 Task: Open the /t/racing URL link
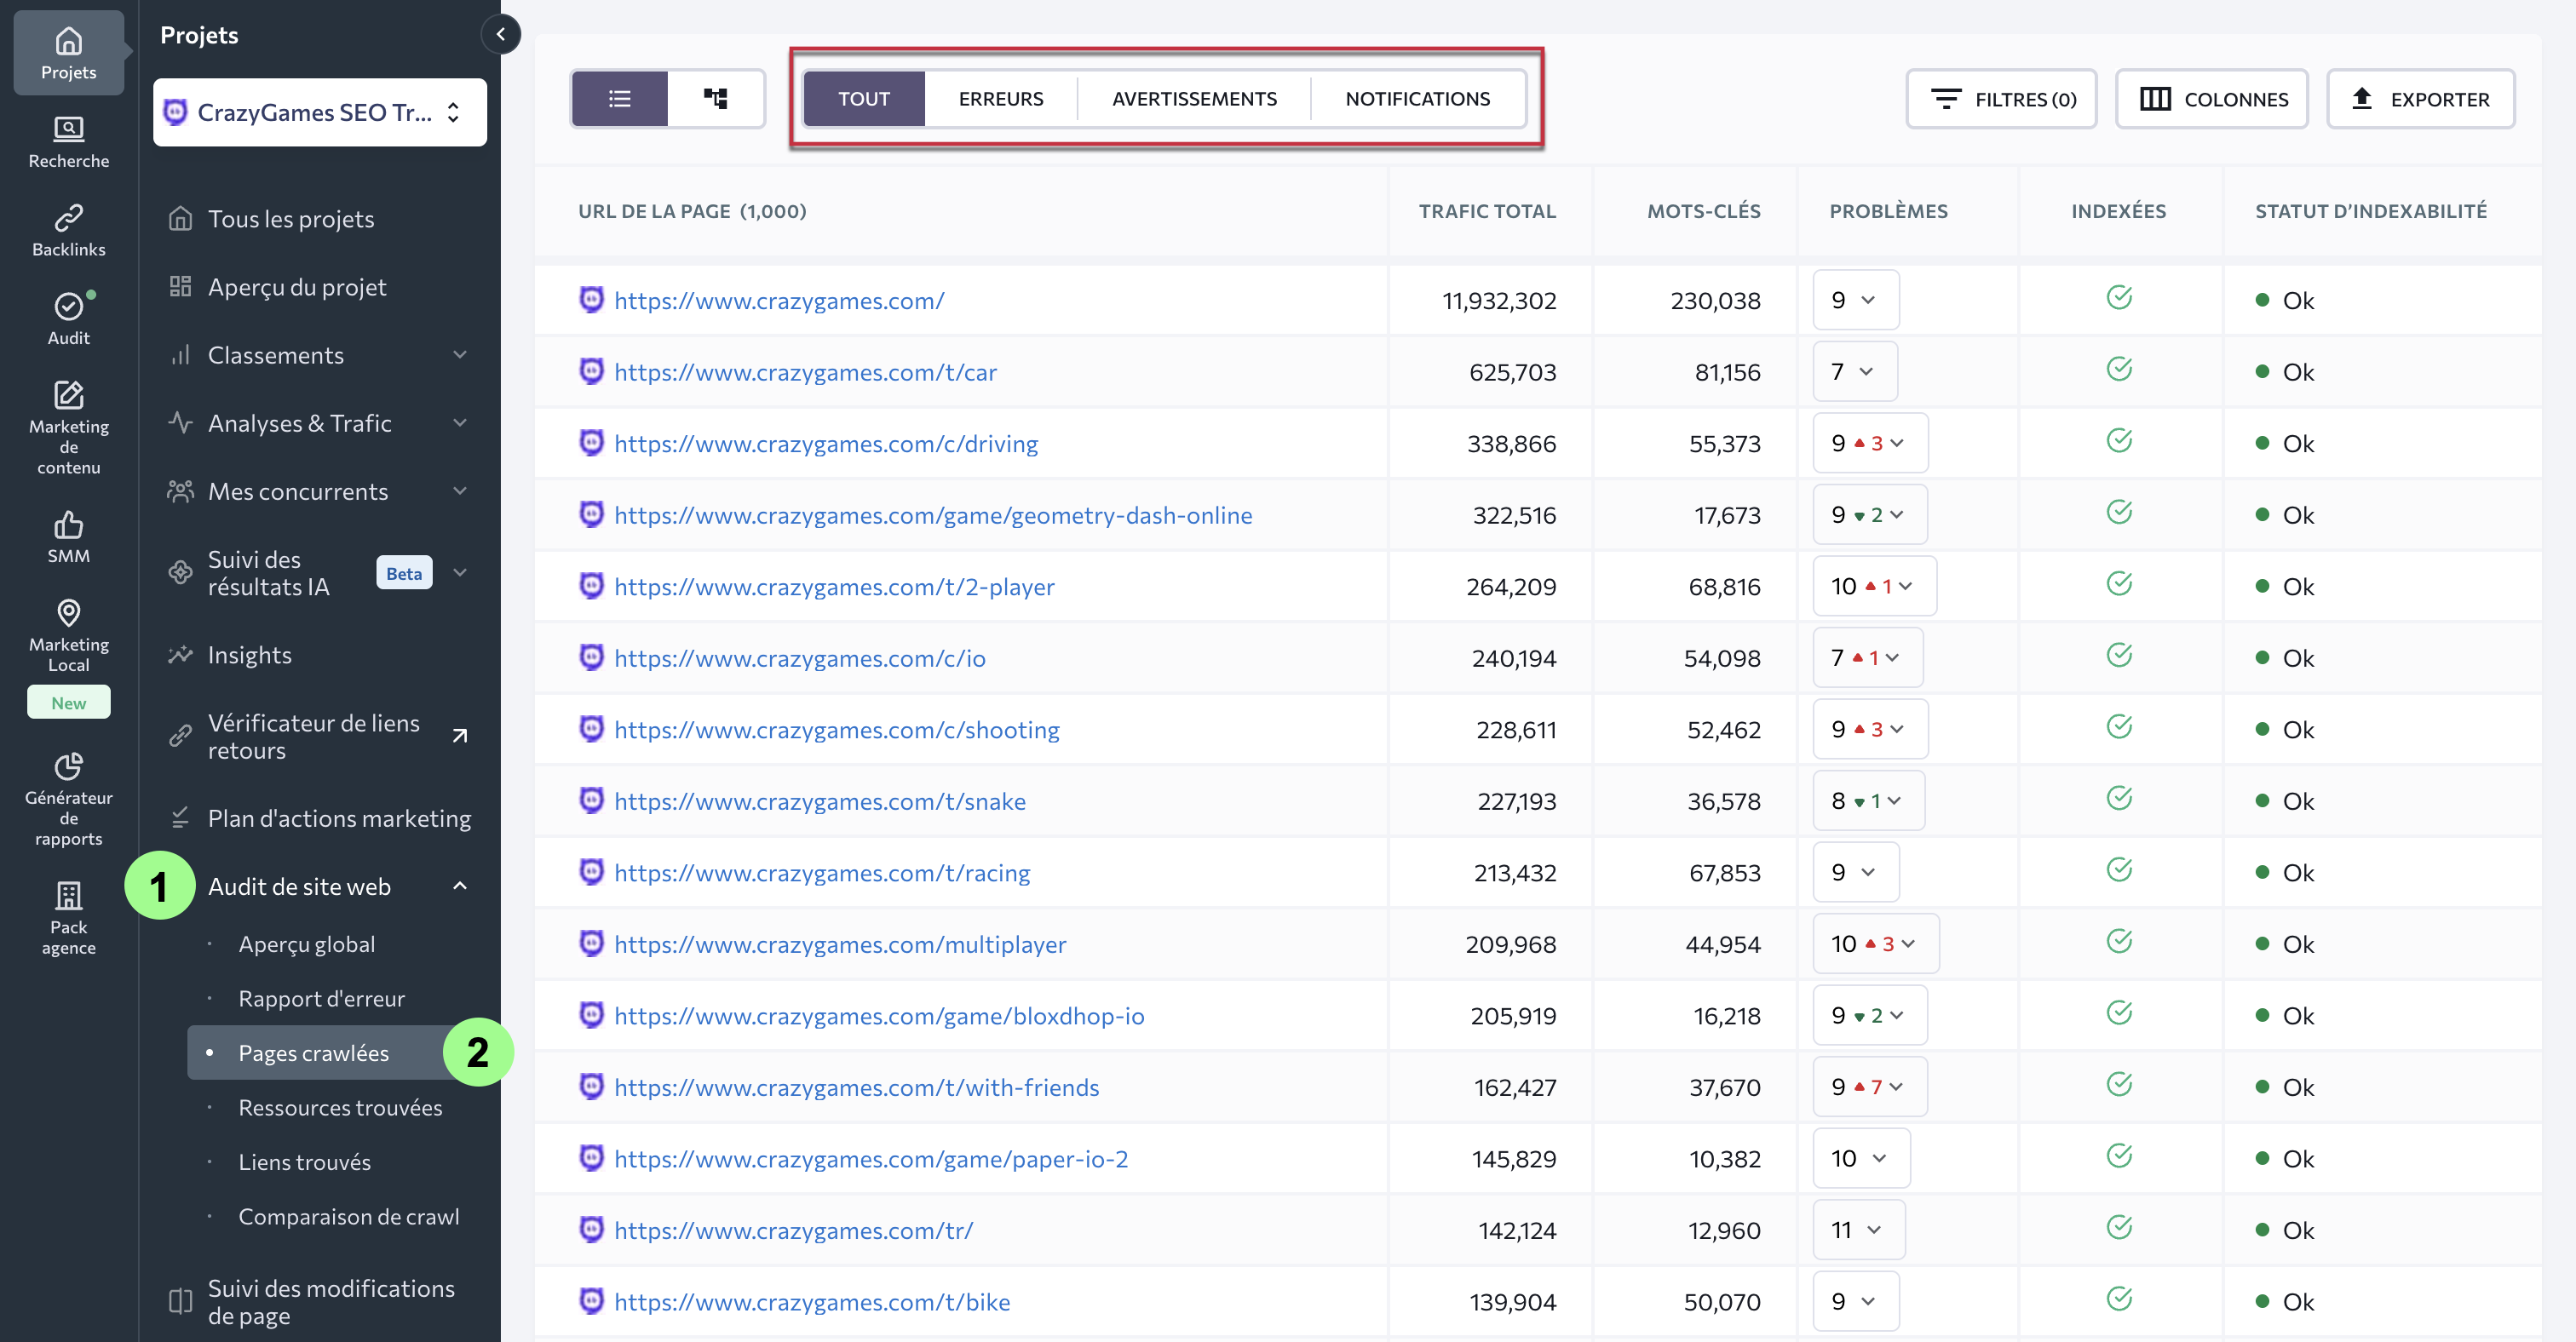[x=821, y=872]
